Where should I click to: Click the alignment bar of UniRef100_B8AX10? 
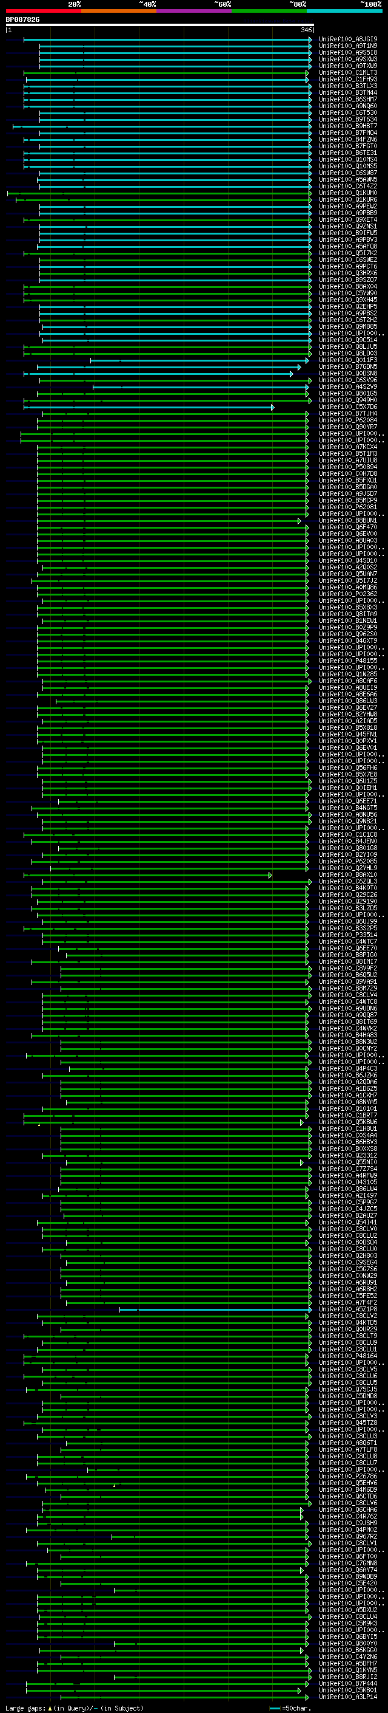[148, 875]
